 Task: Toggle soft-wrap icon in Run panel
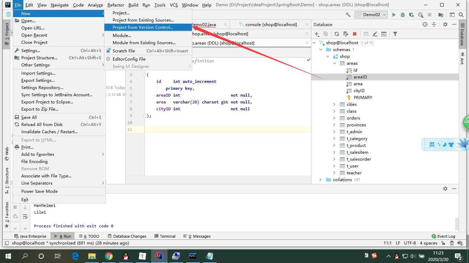(x=25, y=216)
